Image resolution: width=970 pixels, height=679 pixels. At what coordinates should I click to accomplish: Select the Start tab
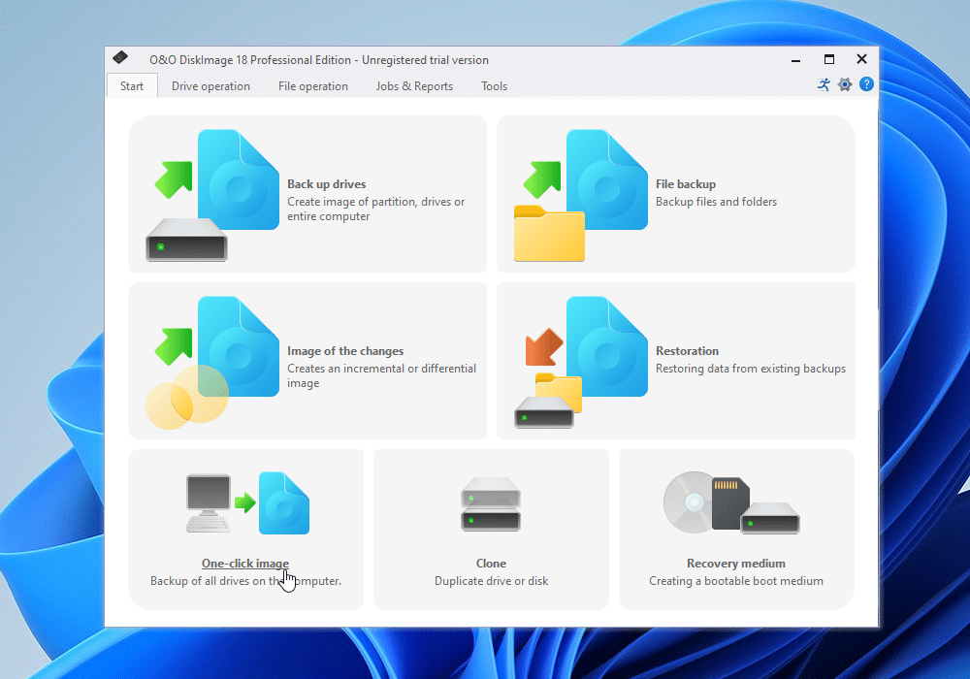(132, 85)
